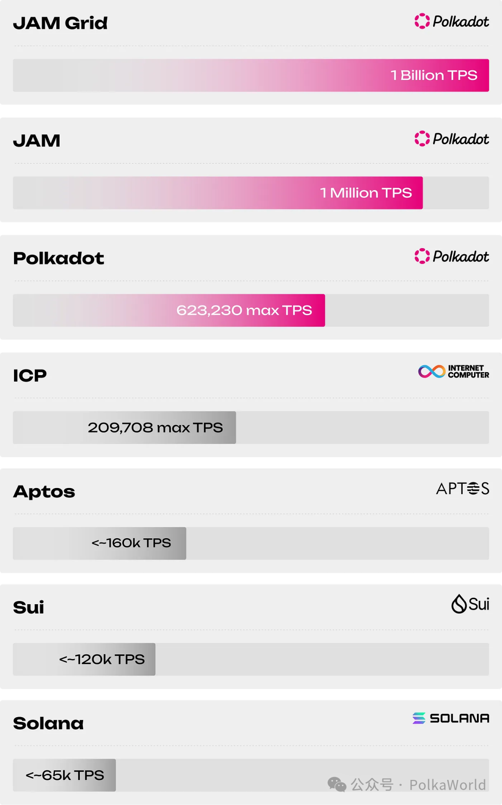Click the Solana 65k TPS bar
502x805 pixels.
click(65, 775)
